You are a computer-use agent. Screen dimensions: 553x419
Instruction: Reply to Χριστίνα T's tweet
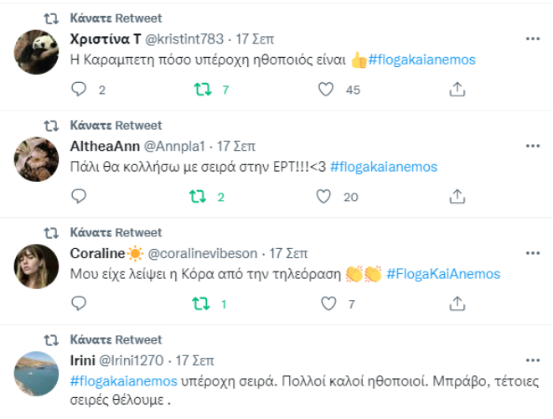tap(80, 89)
